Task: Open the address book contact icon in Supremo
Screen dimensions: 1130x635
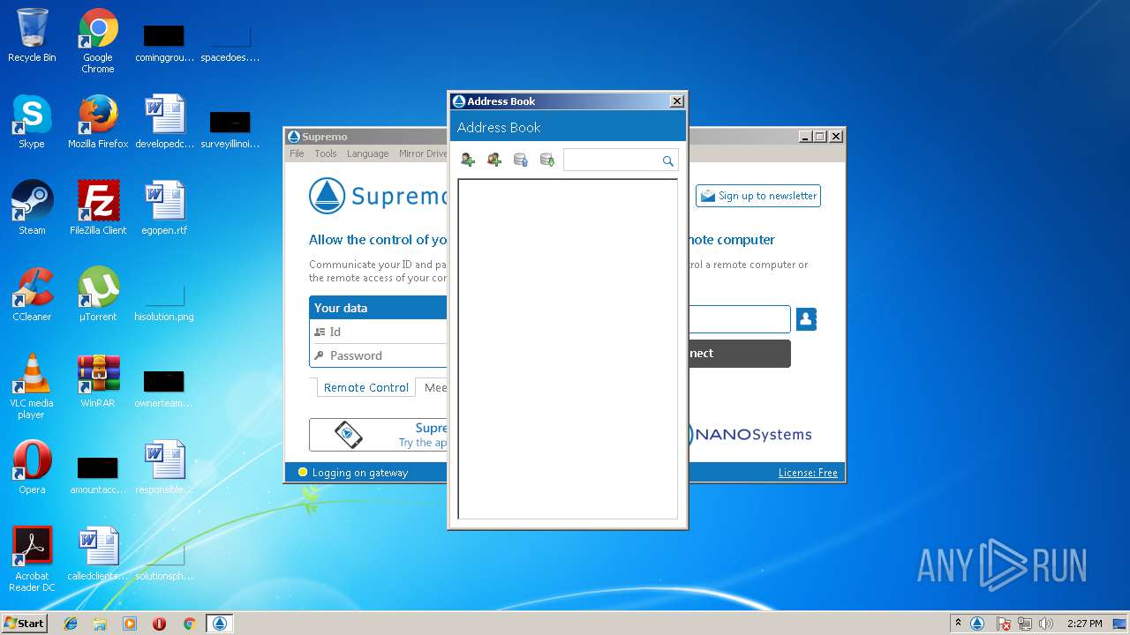Action: coord(806,319)
